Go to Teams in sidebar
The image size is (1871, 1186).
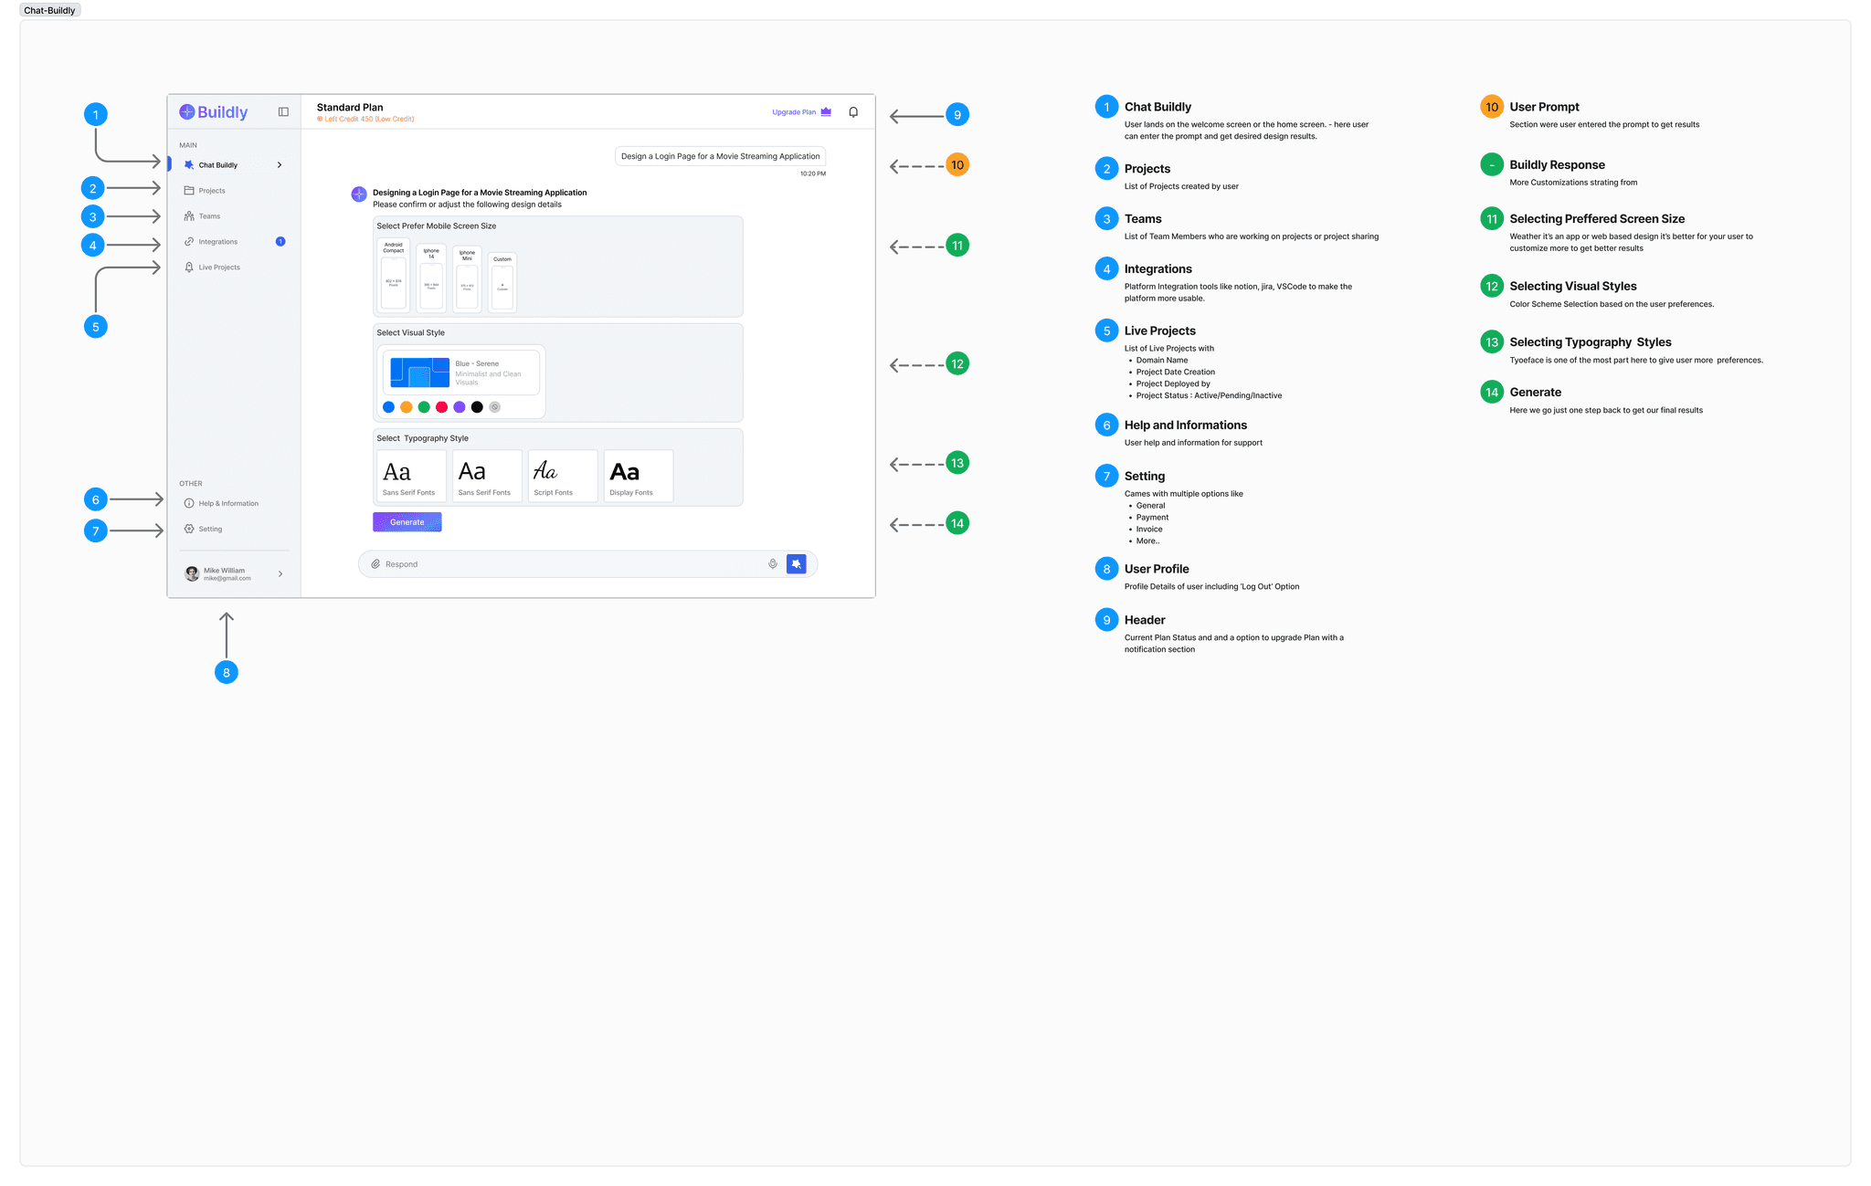[209, 216]
